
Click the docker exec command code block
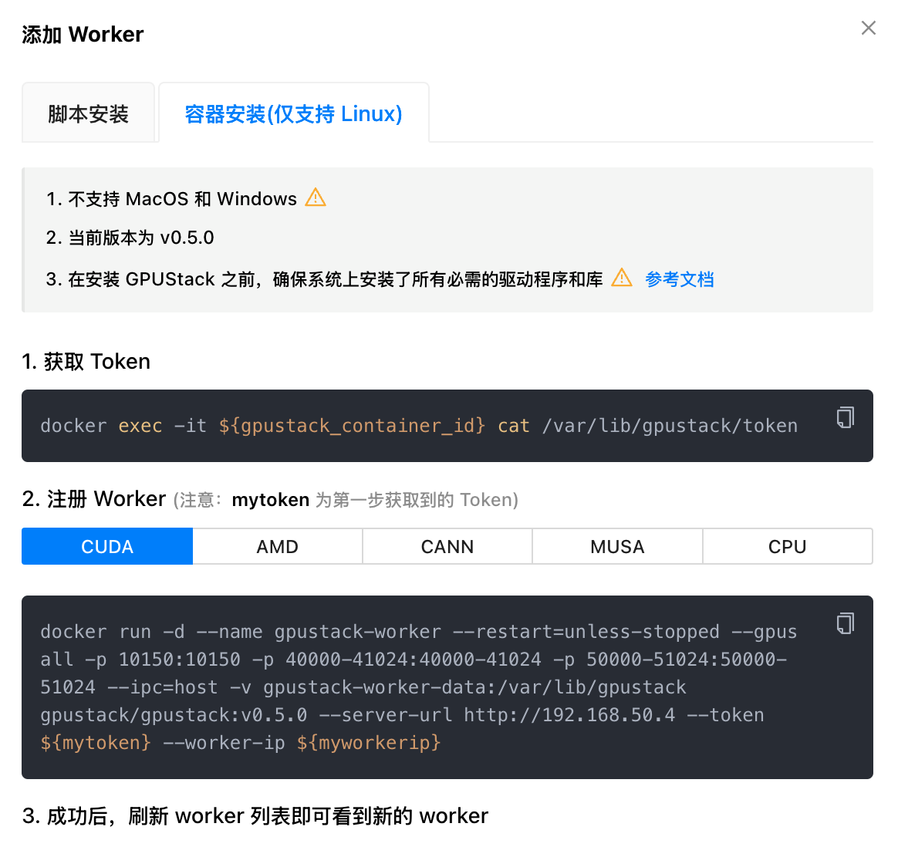pos(447,426)
